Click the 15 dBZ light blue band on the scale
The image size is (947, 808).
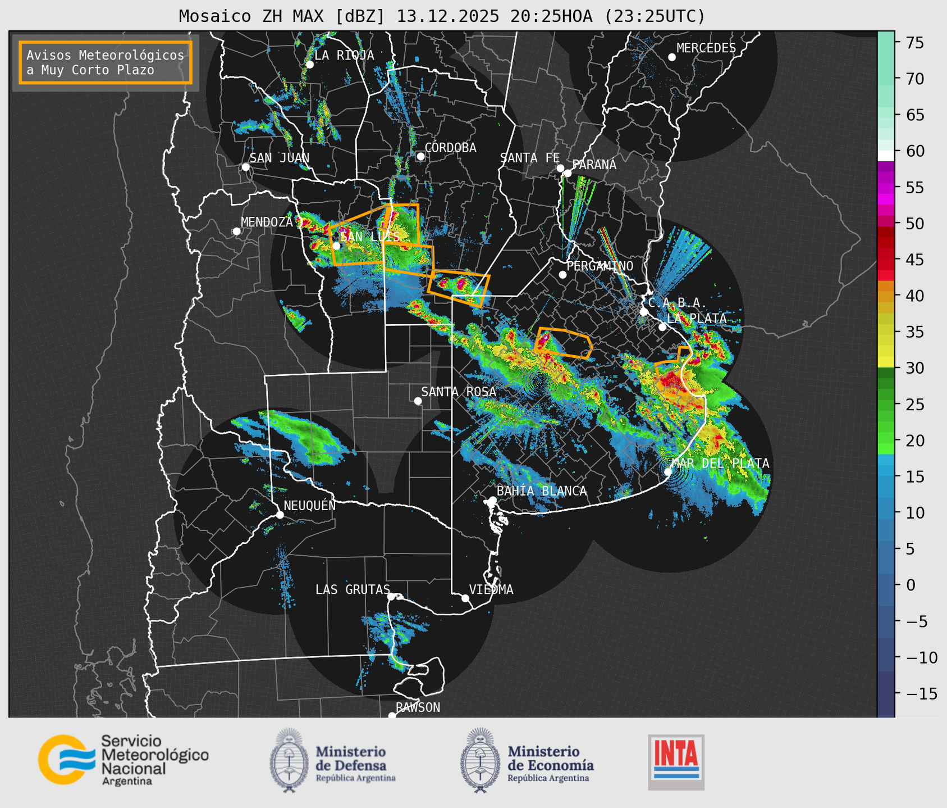click(886, 476)
